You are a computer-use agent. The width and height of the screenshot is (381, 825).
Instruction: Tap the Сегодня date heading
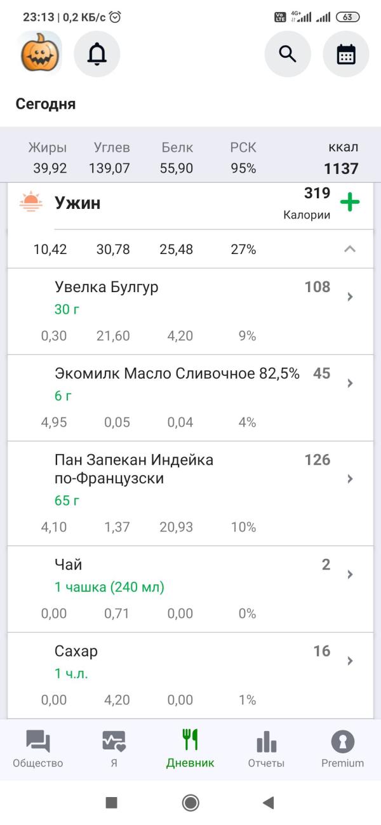46,104
